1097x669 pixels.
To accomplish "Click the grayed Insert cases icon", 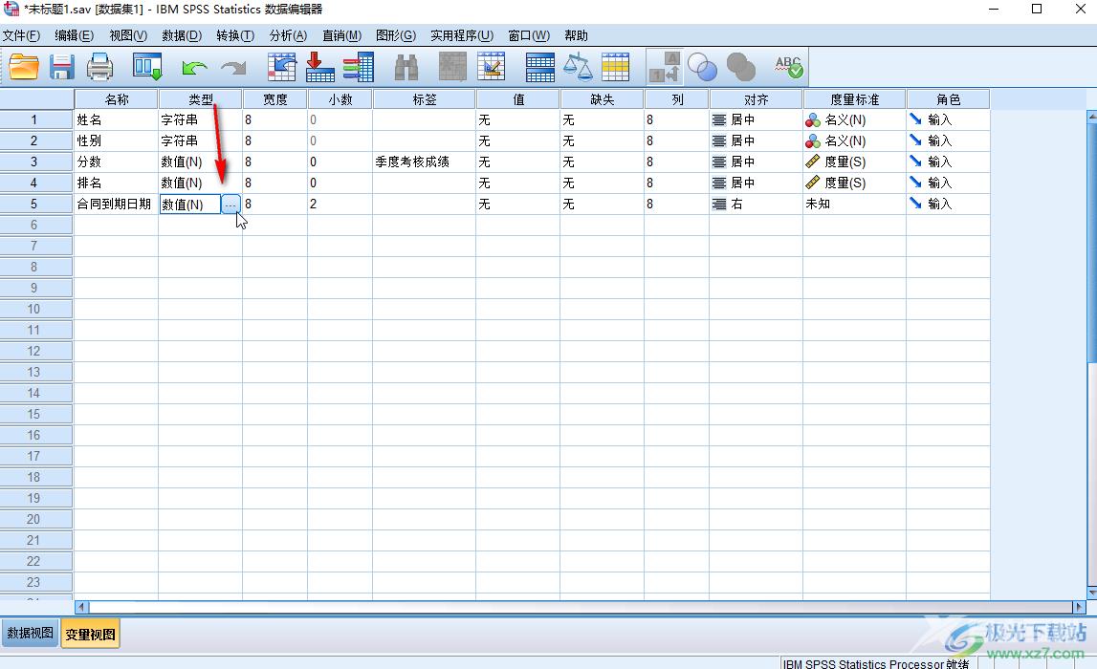I will pos(452,67).
